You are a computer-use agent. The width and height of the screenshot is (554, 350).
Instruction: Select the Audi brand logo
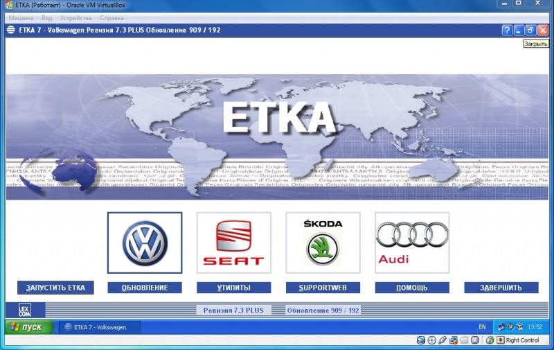coord(412,243)
